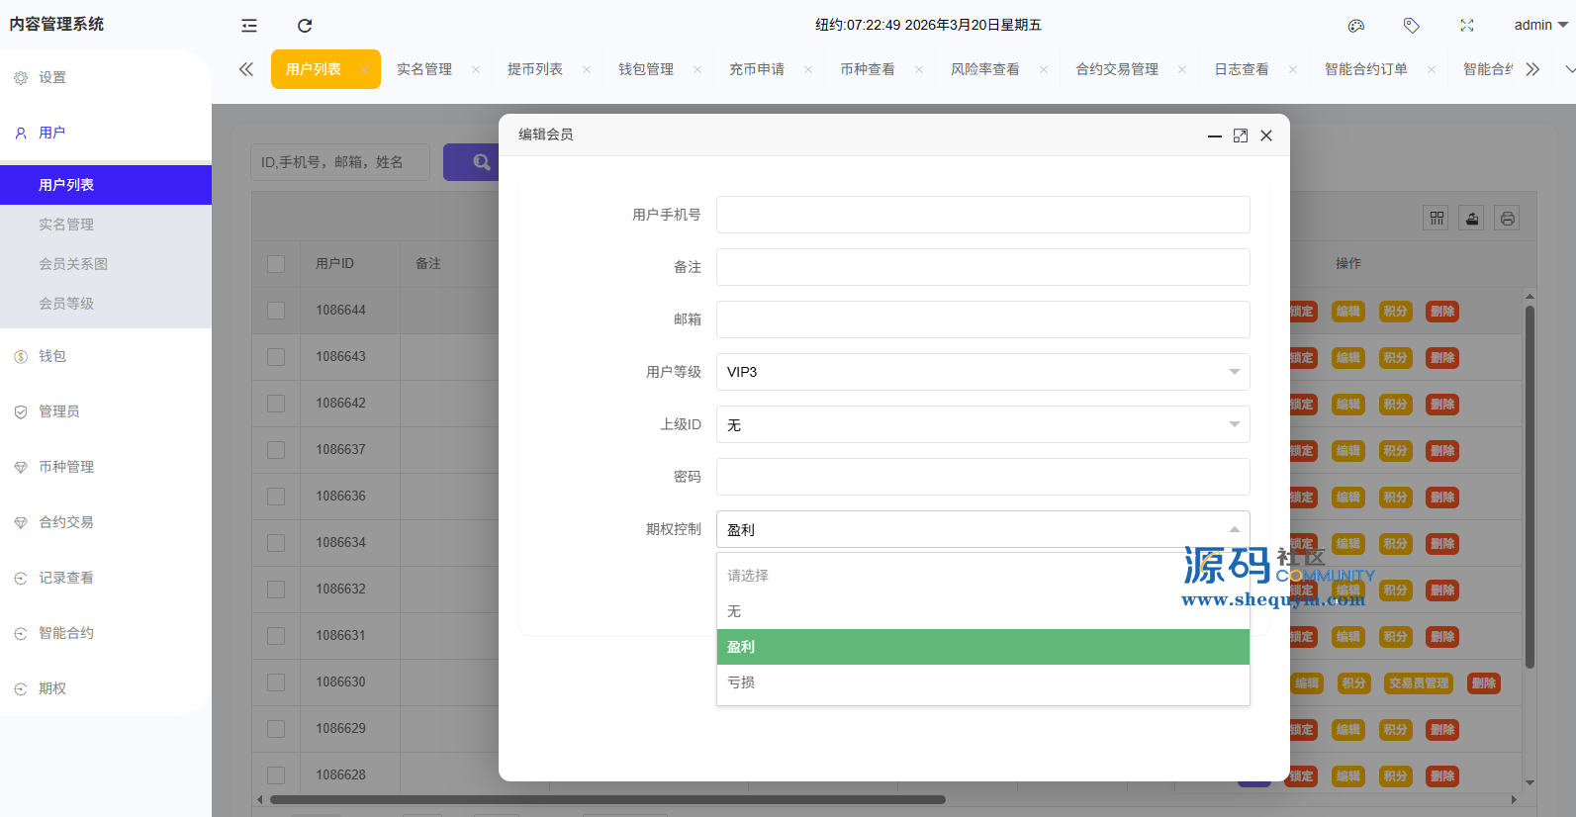Screen dimensions: 1576x817
Task: Open 实名管理 in the sidebar
Action: [x=66, y=225]
